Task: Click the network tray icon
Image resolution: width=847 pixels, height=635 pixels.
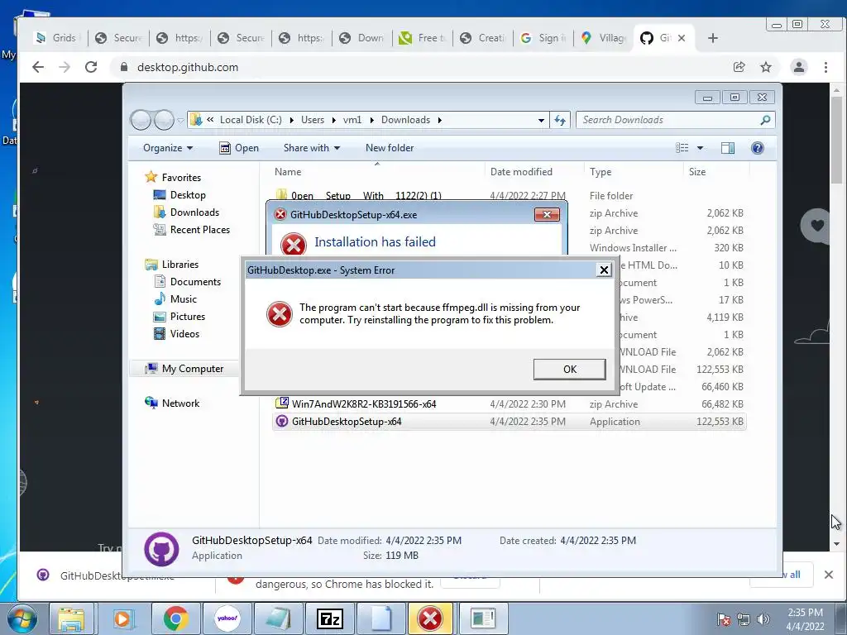Action: point(744,619)
